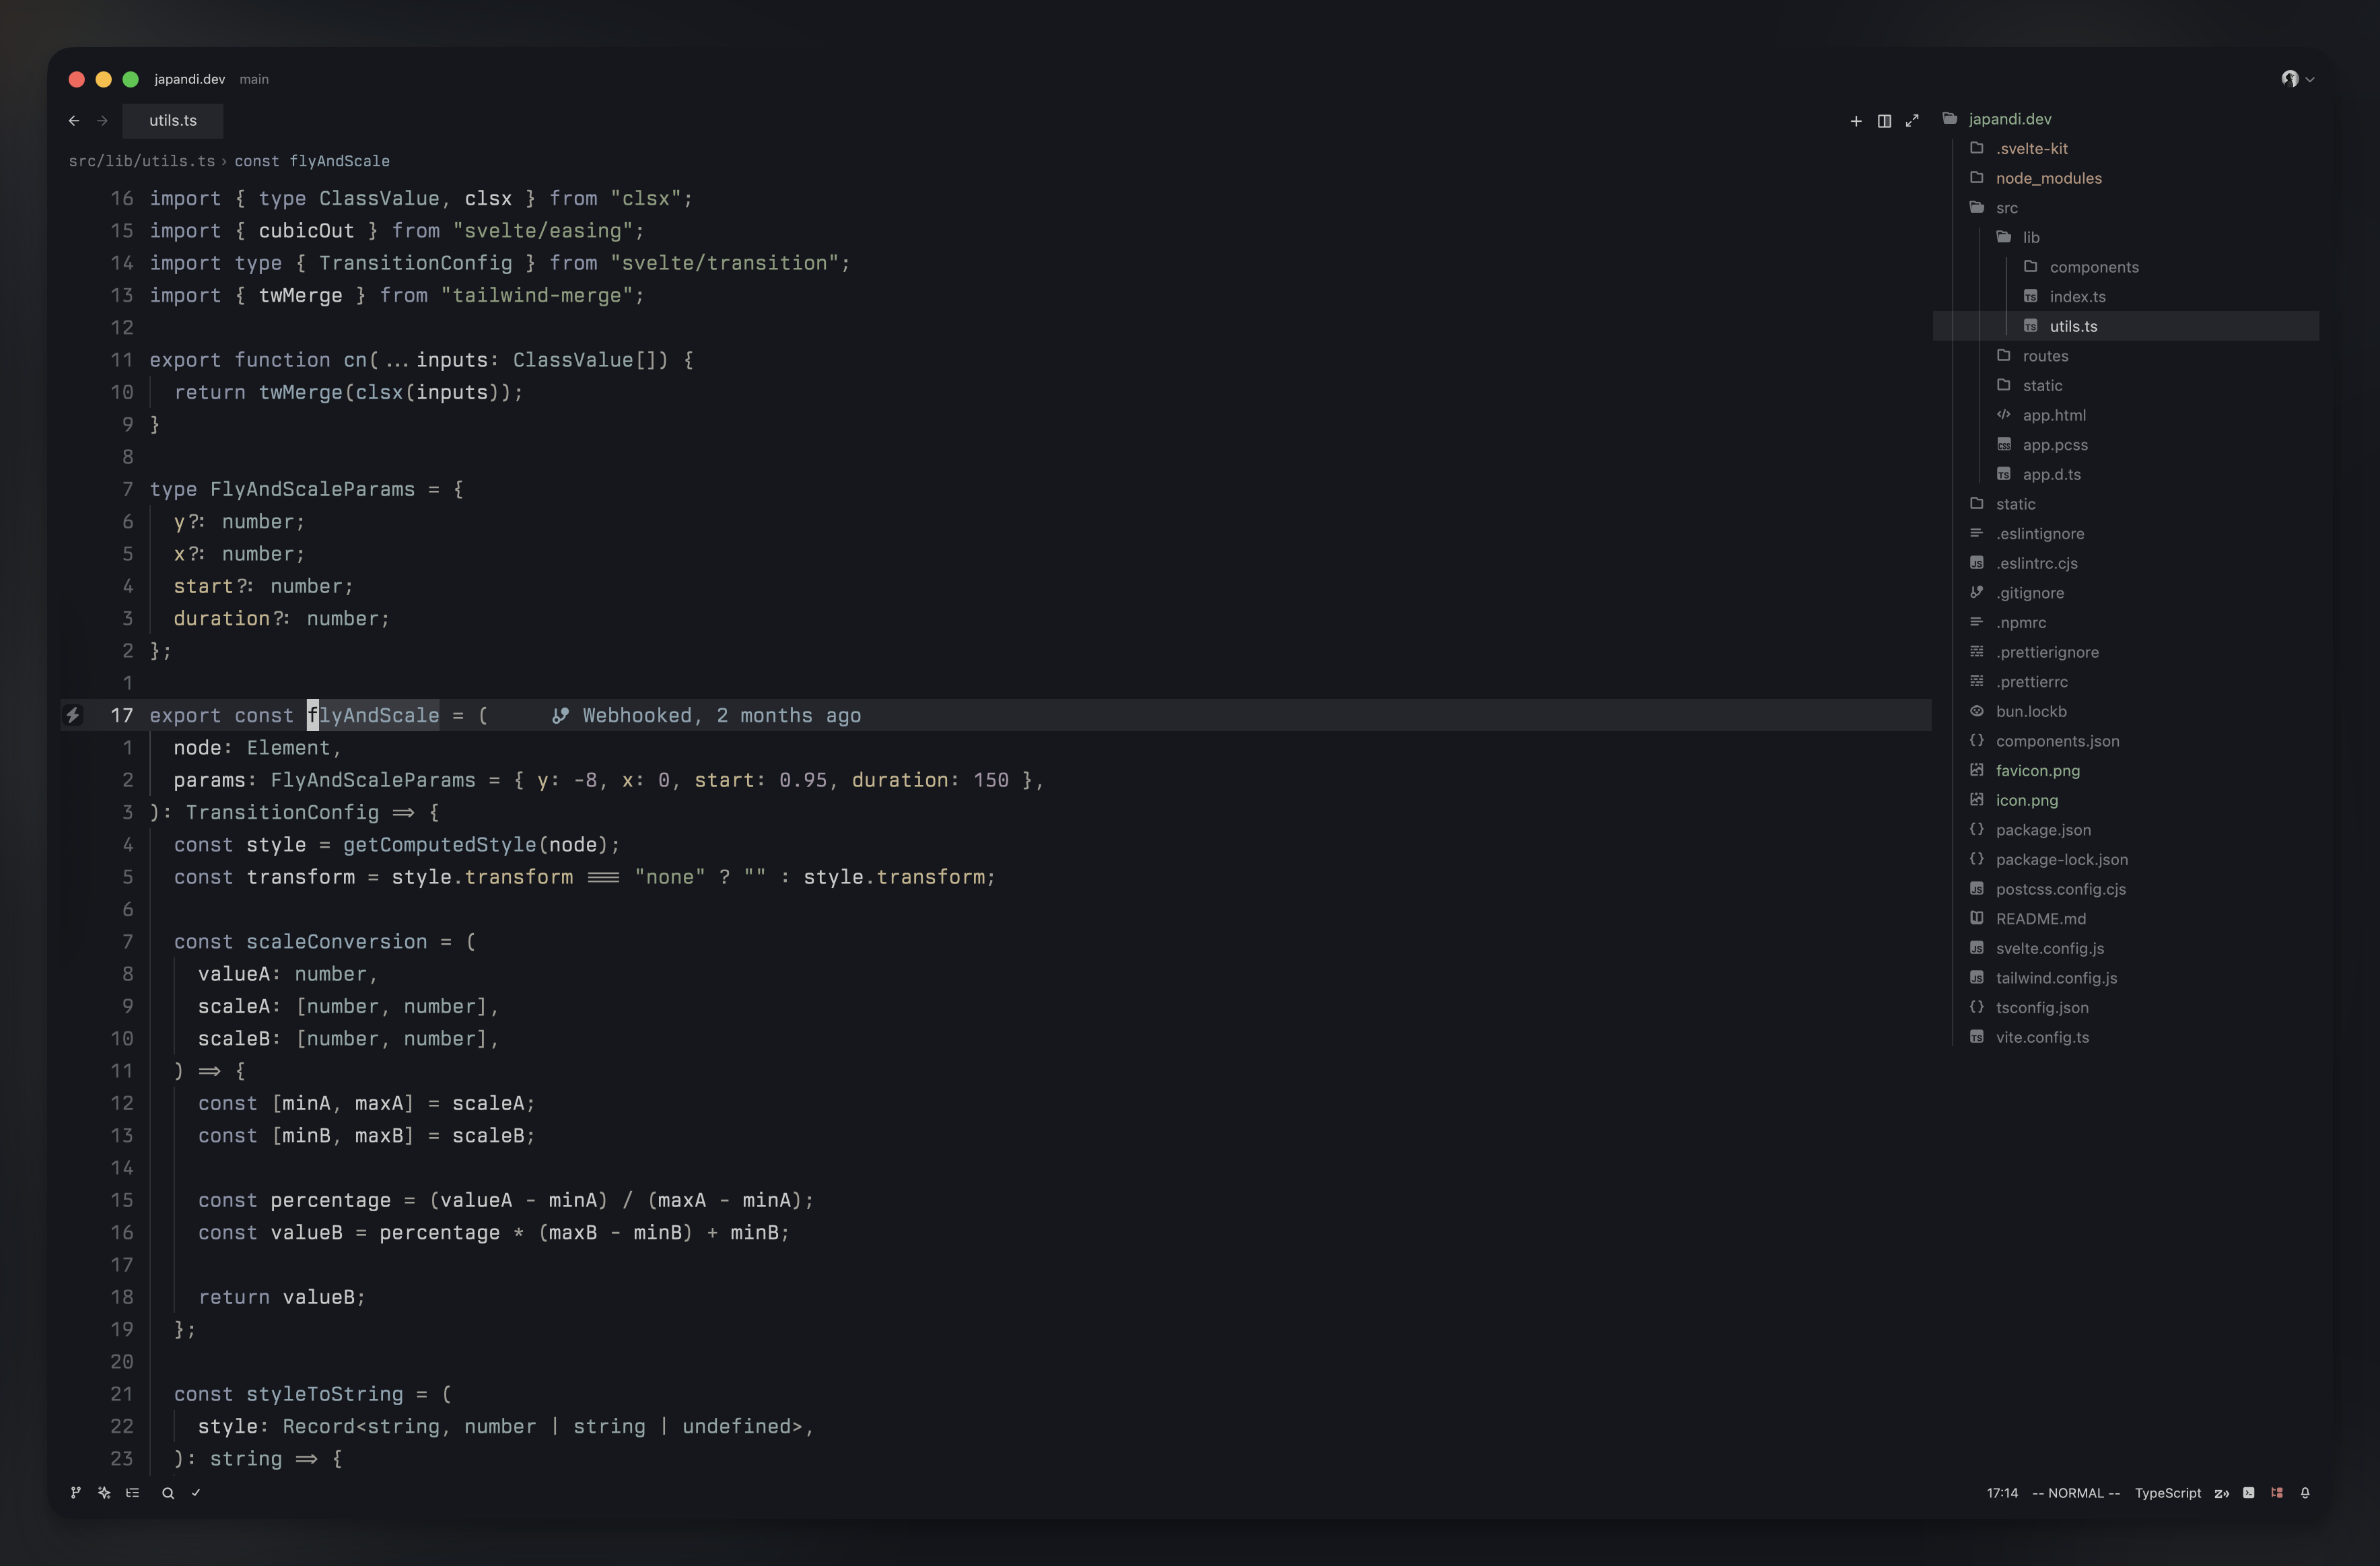This screenshot has width=2380, height=1566.
Task: Click the Zed edit prediction icon
Action: click(2221, 1493)
